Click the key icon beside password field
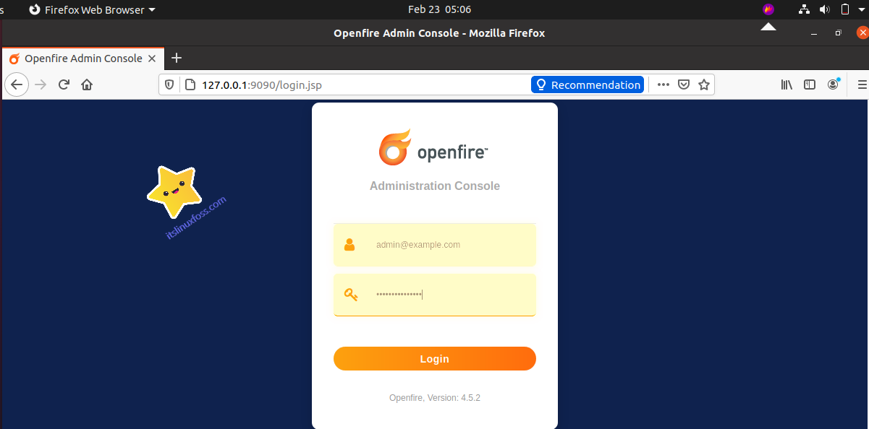This screenshot has height=429, width=869. tap(351, 295)
